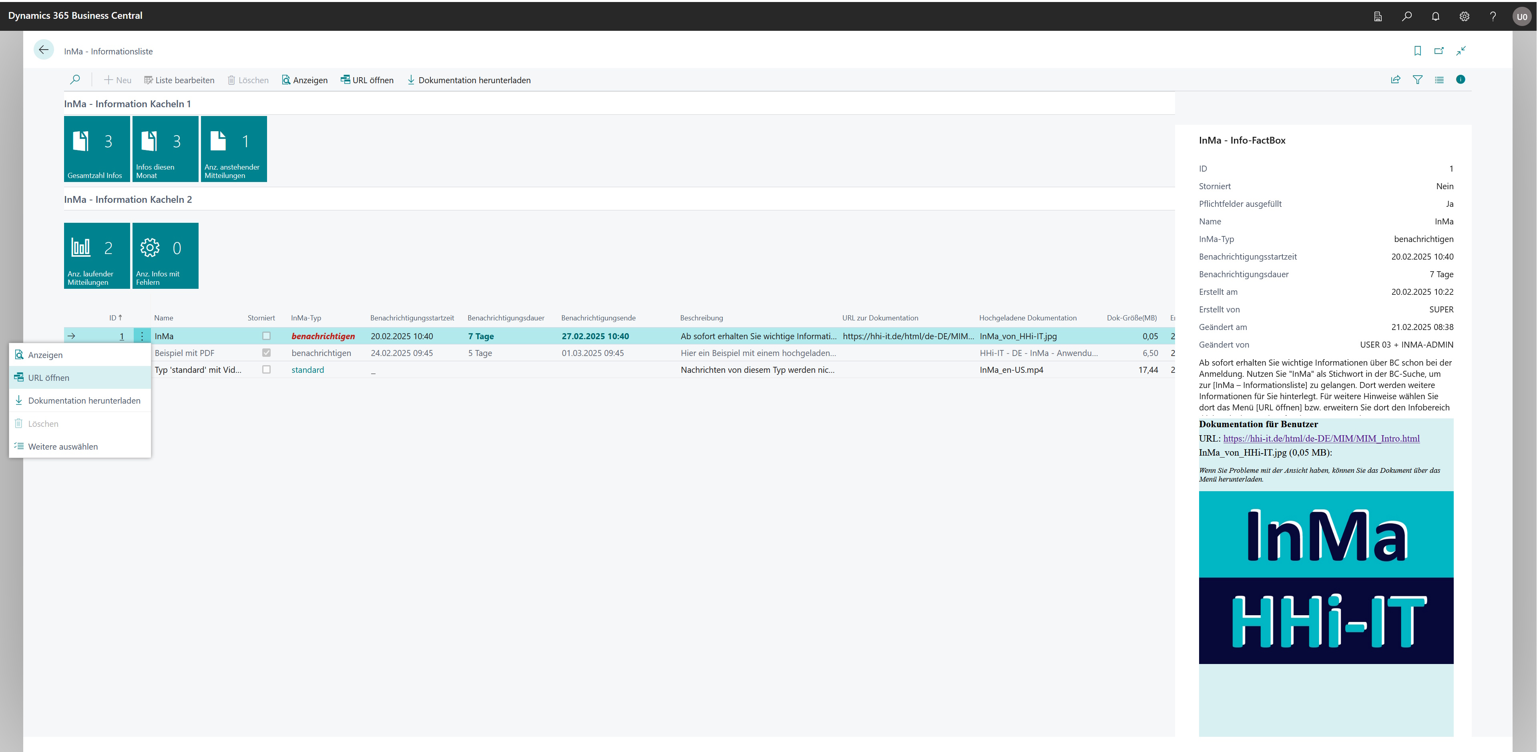Toggle the FactBox info icon
The width and height of the screenshot is (1537, 752).
click(x=1461, y=80)
